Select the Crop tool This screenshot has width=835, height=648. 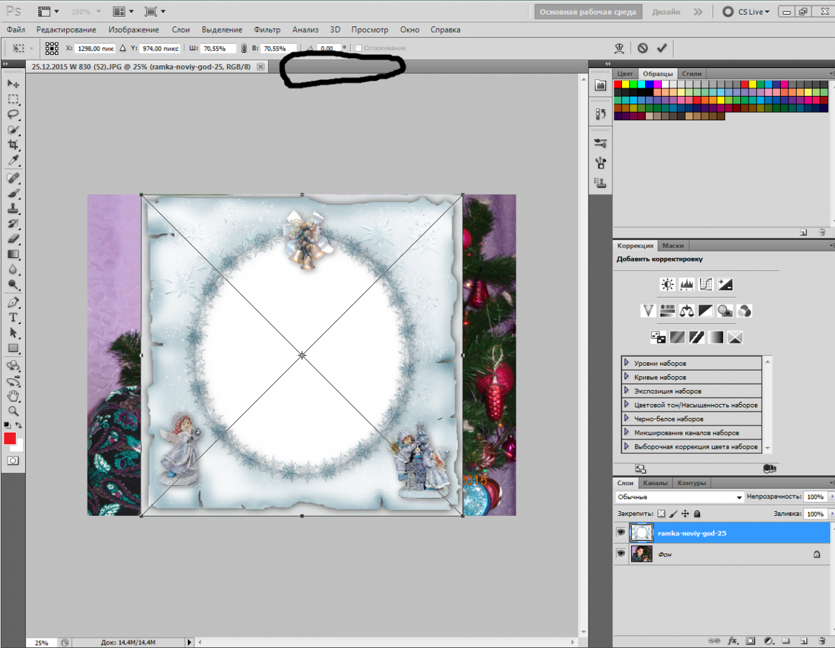(13, 145)
